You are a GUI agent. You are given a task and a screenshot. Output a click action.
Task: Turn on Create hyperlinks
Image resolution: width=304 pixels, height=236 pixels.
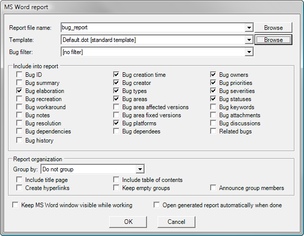coord(20,188)
